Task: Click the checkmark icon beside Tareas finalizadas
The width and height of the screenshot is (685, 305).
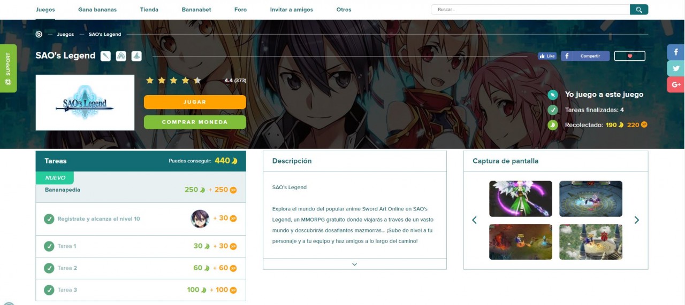Action: (553, 110)
